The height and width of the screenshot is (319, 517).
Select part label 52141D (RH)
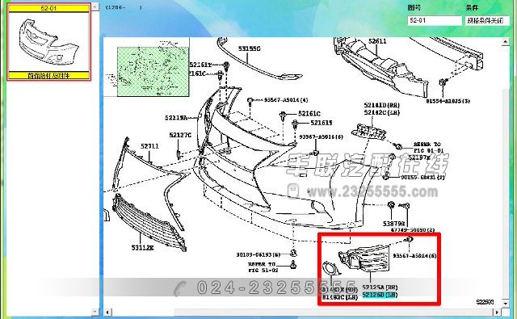[x=381, y=106]
